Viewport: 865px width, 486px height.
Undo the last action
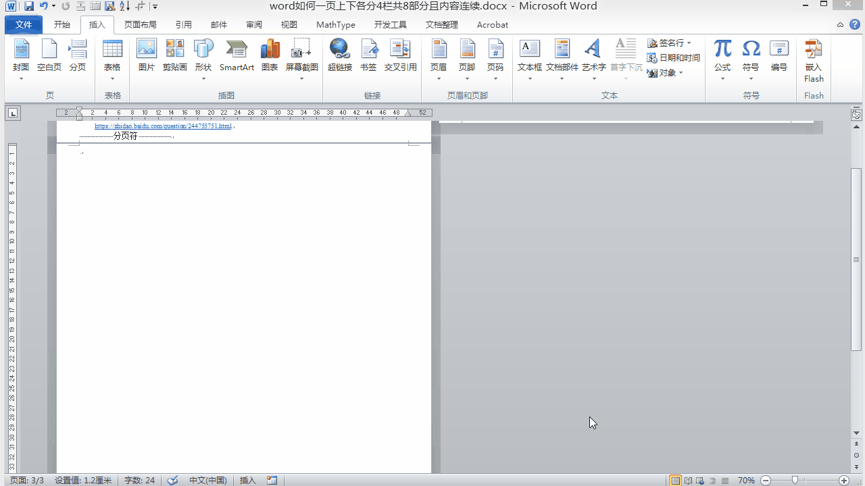(44, 6)
